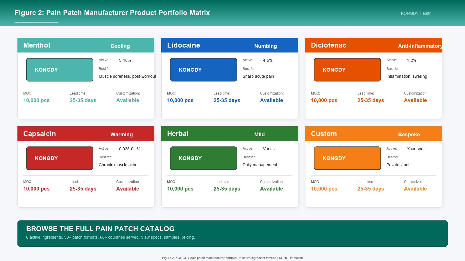The height and width of the screenshot is (261, 465).
Task: Click the 1-2% active value in Diclofenac
Action: (x=412, y=60)
